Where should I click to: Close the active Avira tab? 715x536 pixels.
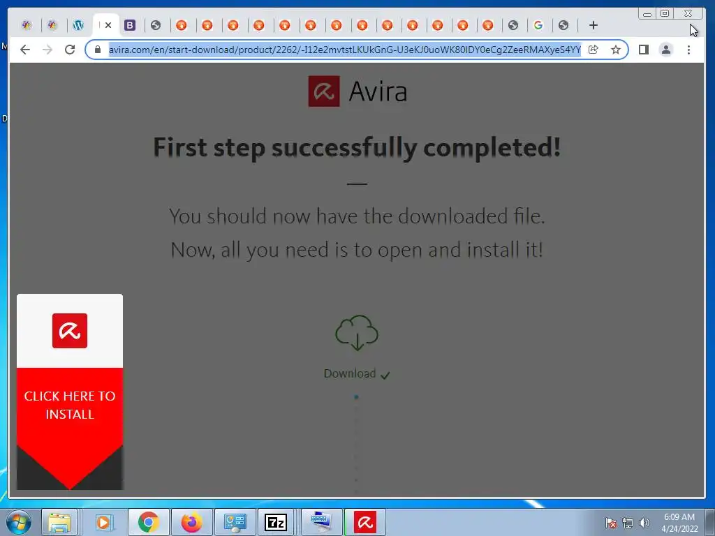click(108, 25)
